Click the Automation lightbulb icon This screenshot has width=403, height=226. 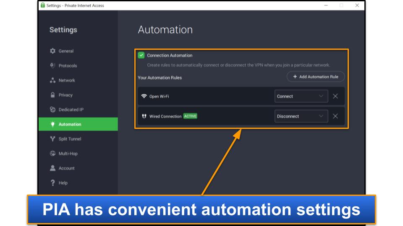(53, 124)
